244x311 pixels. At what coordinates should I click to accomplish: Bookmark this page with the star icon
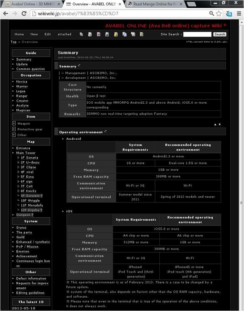[218, 13]
